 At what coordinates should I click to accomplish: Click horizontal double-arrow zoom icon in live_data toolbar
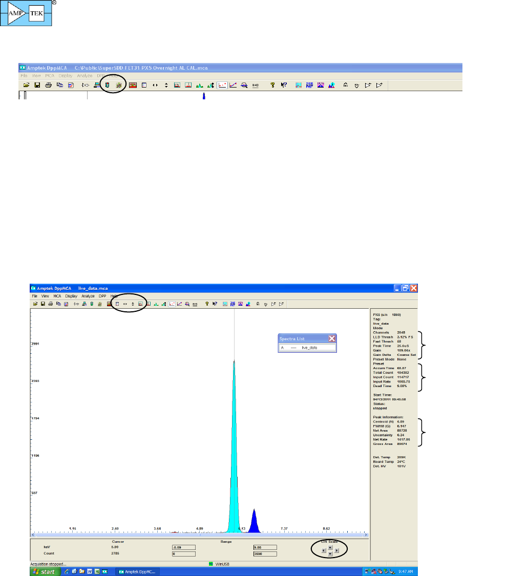pyautogui.click(x=125, y=304)
